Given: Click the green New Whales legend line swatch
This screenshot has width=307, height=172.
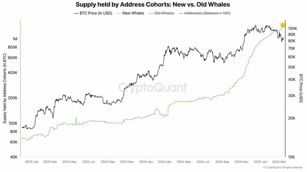Looking at the screenshot, I should (119, 13).
